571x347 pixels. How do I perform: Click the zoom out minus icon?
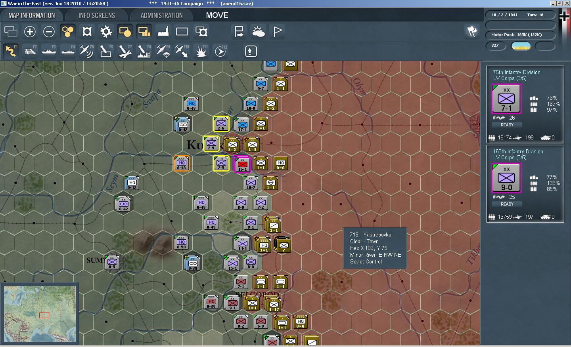click(49, 32)
